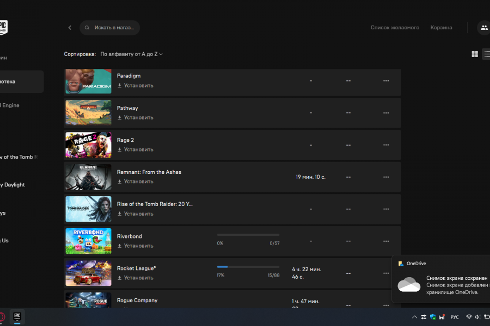
Task: Click the download icon under Paradigm
Action: (119, 85)
